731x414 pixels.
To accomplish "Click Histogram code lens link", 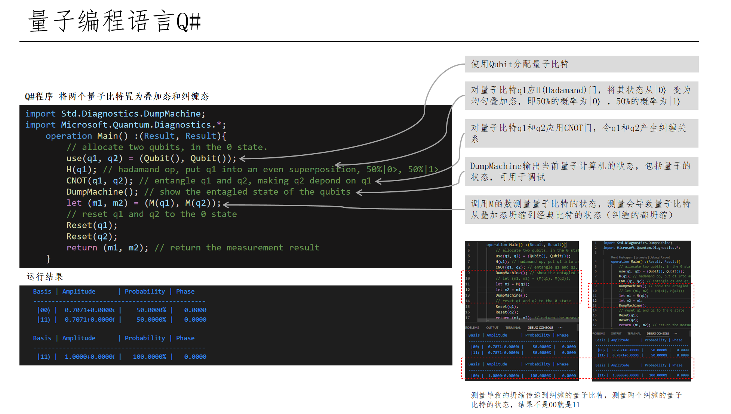I will (x=626, y=257).
